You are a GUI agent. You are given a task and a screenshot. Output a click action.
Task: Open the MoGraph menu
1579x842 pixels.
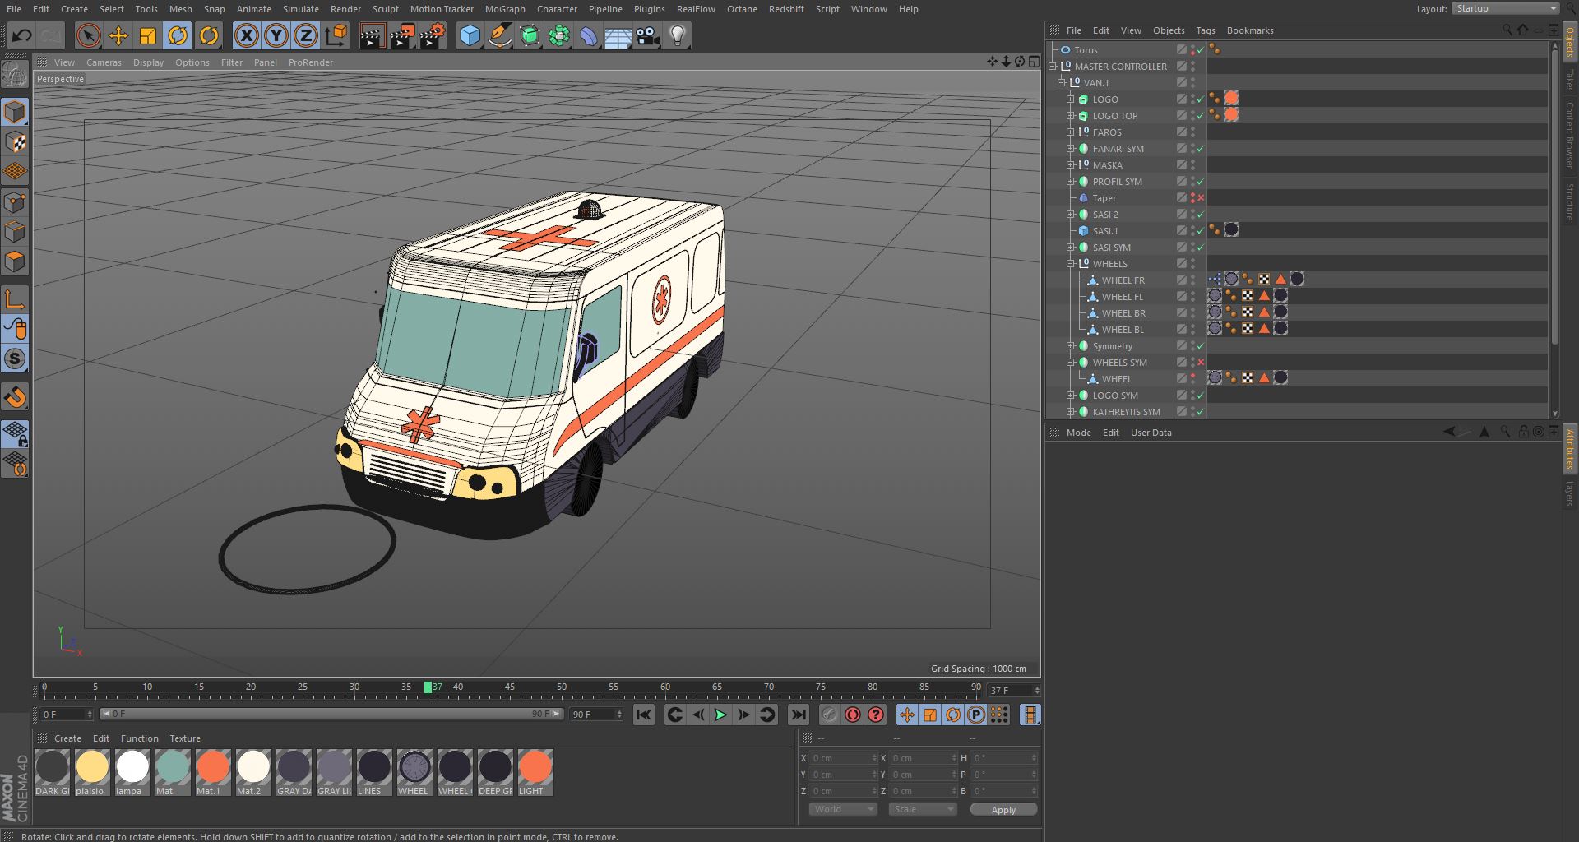(x=504, y=9)
